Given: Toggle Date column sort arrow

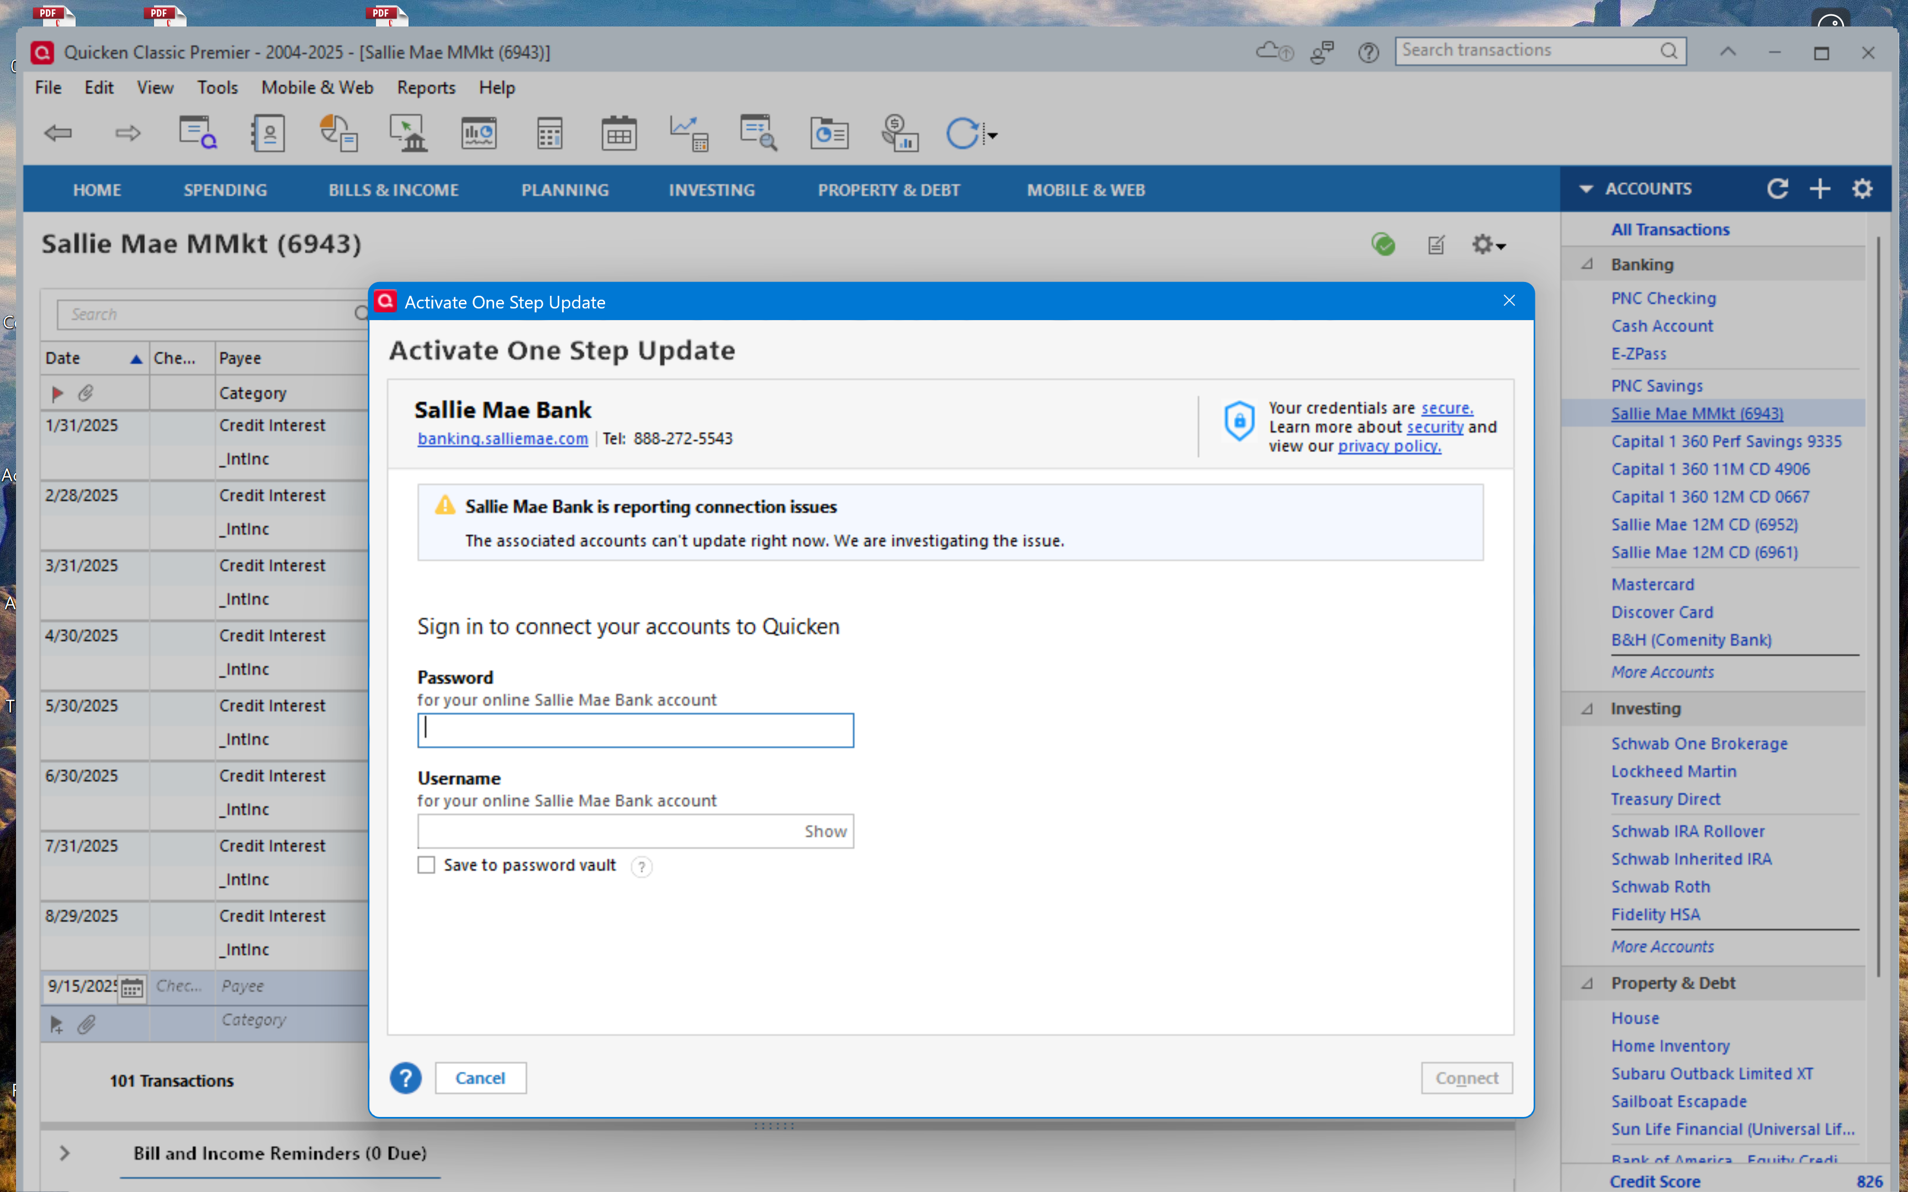Looking at the screenshot, I should click(136, 359).
